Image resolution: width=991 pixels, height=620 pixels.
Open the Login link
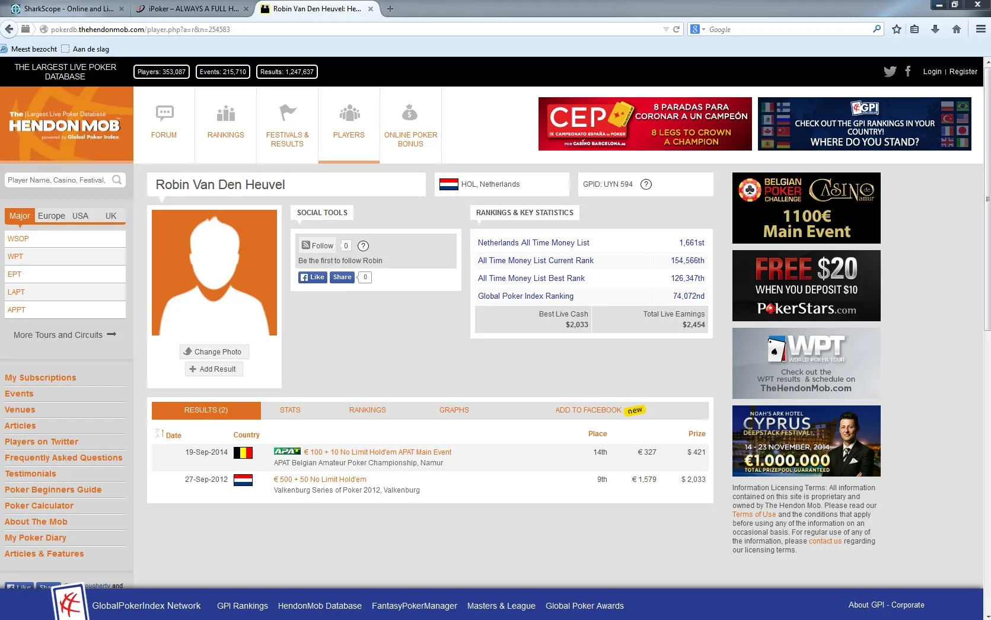[932, 72]
